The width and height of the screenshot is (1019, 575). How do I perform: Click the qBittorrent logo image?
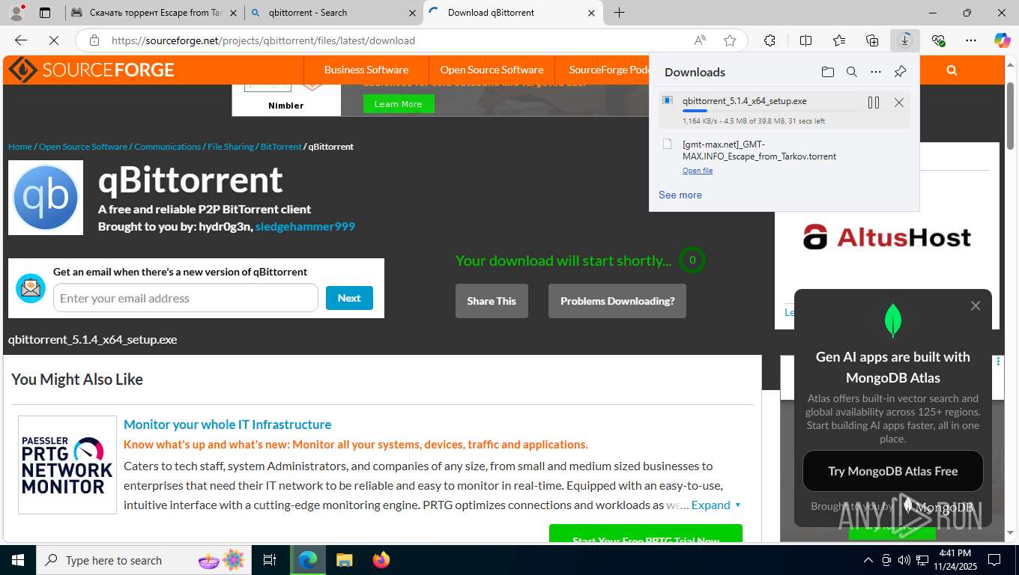tap(46, 198)
